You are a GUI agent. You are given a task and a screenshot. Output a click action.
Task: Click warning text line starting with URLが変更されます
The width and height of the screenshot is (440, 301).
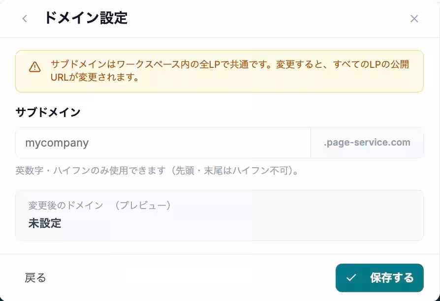pos(94,78)
